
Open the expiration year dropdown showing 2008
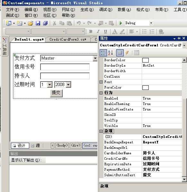tap(68, 85)
